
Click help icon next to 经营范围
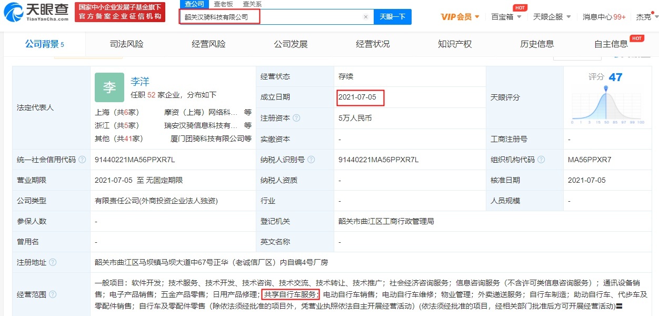[x=53, y=294]
